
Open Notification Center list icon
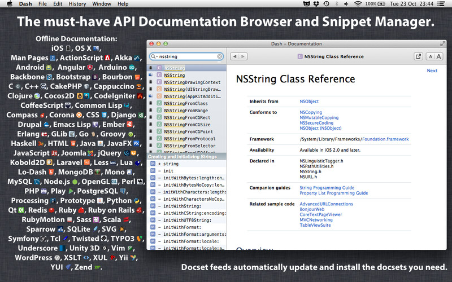(x=441, y=4)
